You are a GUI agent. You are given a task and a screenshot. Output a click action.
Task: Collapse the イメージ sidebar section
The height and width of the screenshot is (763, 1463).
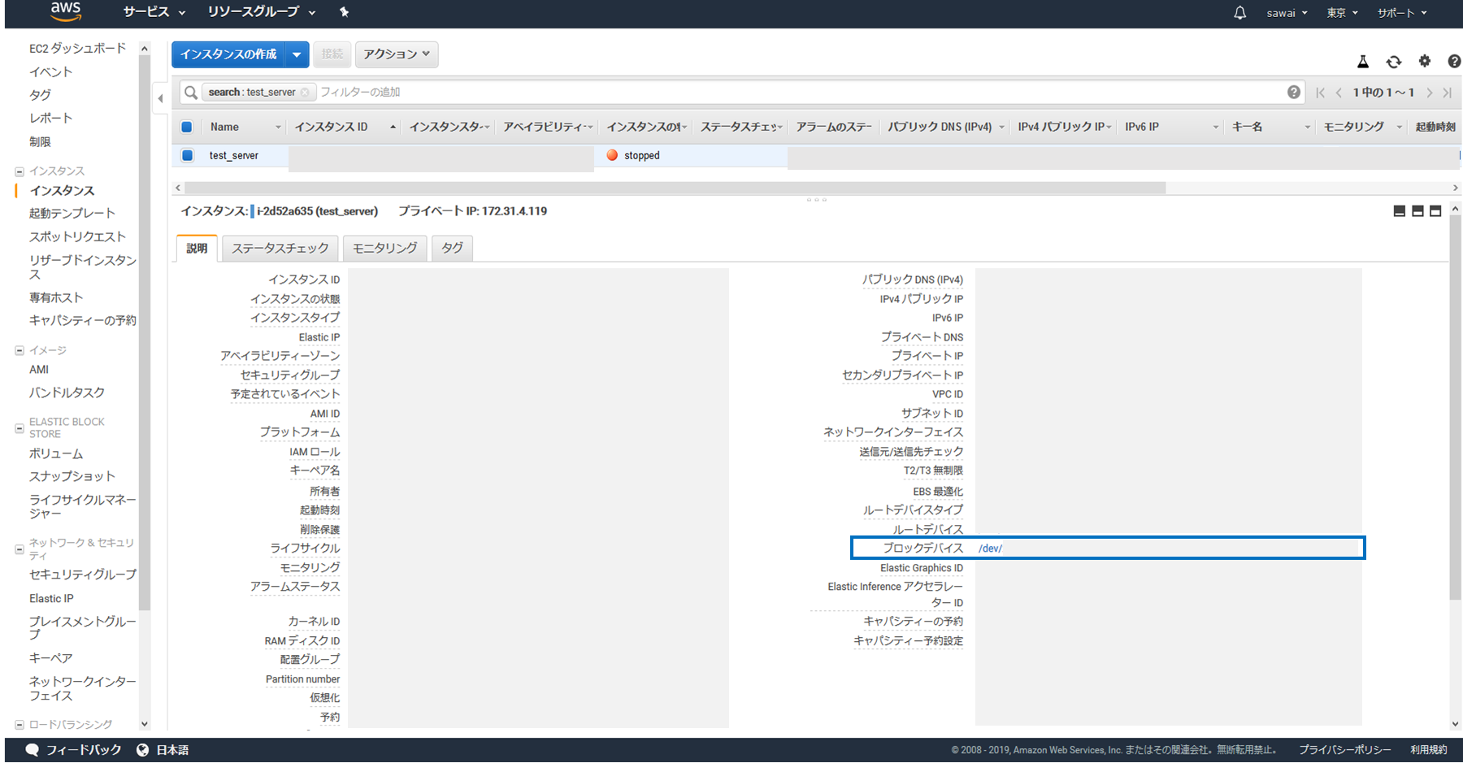point(20,351)
